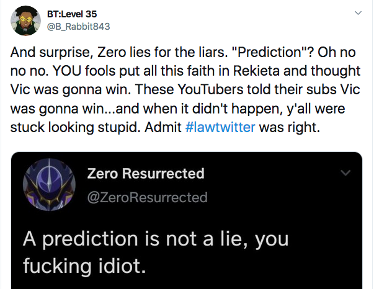This screenshot has height=289, width=374.
Task: Click the BT:Level 35 display name
Action: pos(72,14)
